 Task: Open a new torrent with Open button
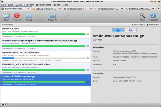tap(6, 17)
